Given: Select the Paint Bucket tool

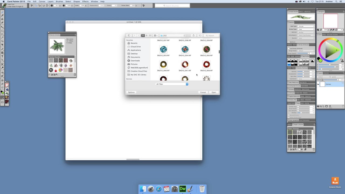Looking at the screenshot, I should pos(2,19).
